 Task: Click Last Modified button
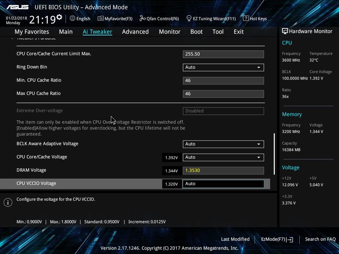click(235, 239)
